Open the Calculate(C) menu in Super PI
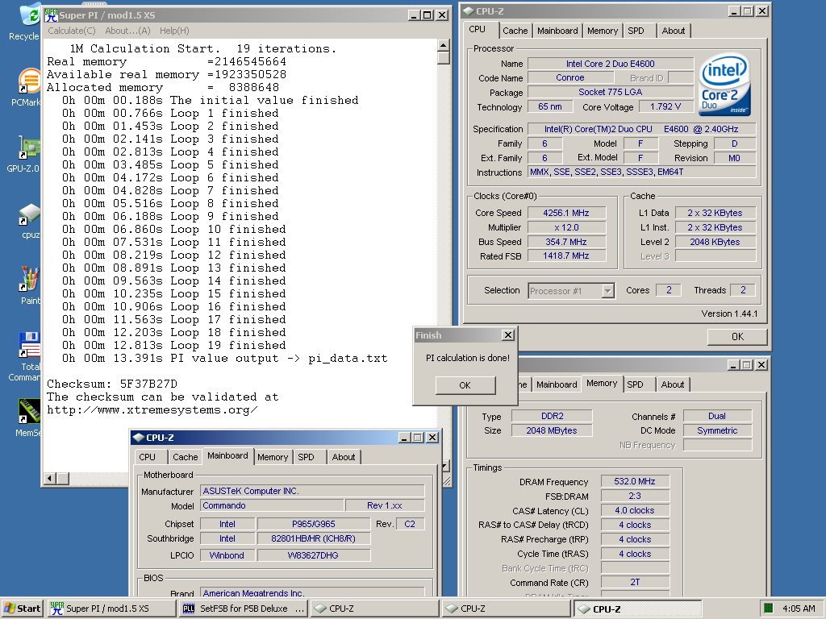Screen dimensions: 826x619 click(72, 31)
